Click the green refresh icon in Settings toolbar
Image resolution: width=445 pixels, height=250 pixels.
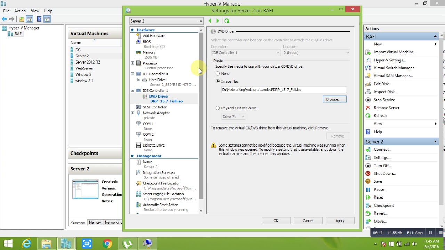(x=227, y=21)
